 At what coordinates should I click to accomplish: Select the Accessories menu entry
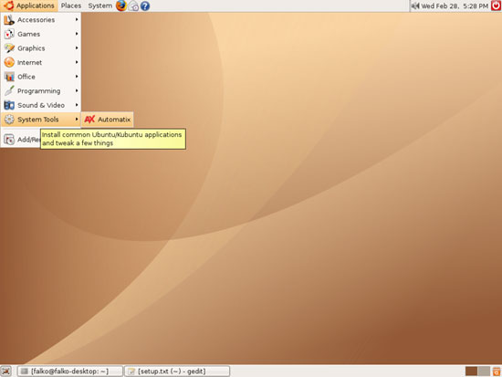coord(41,20)
